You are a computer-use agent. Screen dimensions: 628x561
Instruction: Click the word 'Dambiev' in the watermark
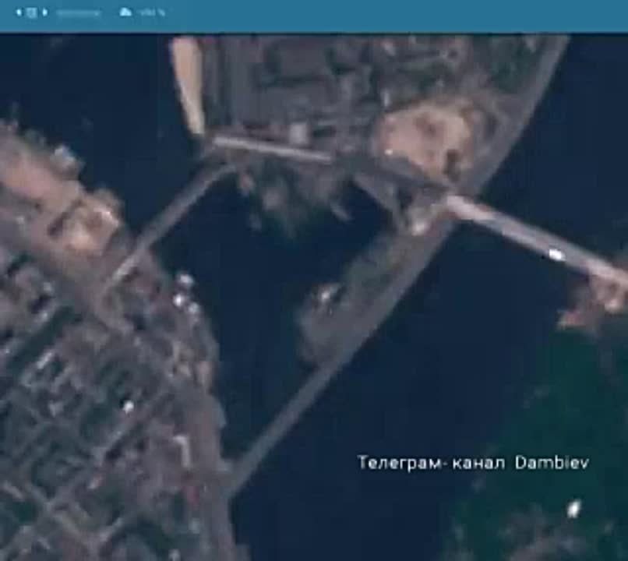click(552, 463)
